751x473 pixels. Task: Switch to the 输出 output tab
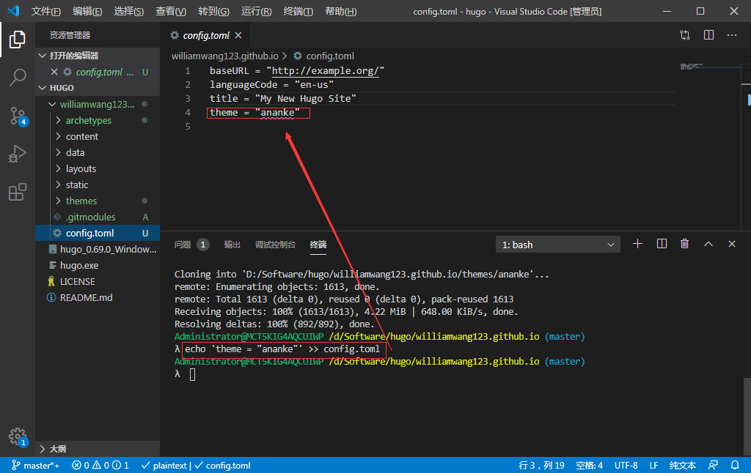point(232,245)
